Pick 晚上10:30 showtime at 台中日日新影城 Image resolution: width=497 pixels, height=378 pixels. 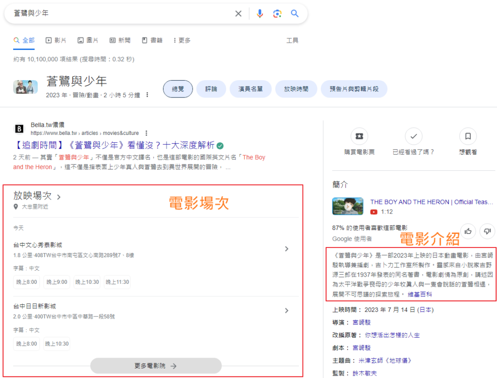coord(57,344)
